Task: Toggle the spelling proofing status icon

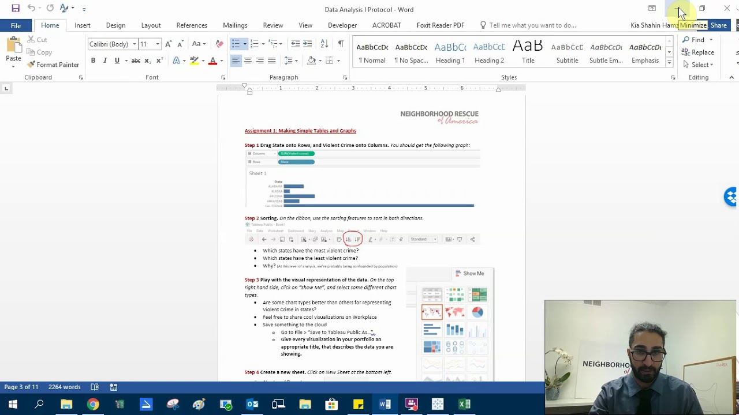Action: (x=95, y=387)
